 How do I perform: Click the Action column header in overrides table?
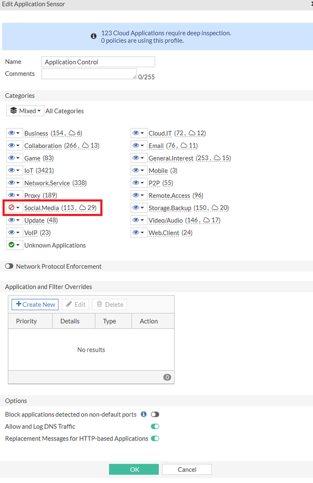pyautogui.click(x=149, y=321)
